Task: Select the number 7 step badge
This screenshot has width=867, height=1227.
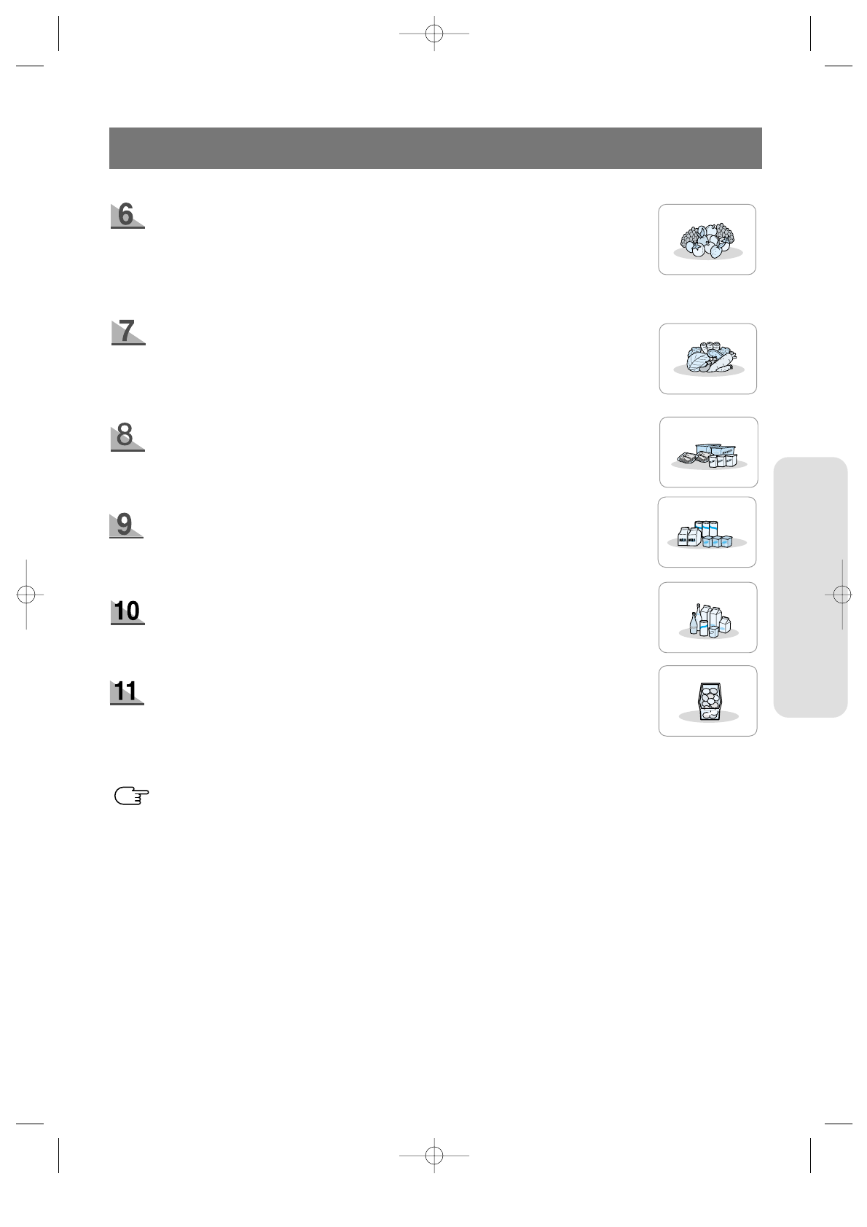Action: coord(128,332)
